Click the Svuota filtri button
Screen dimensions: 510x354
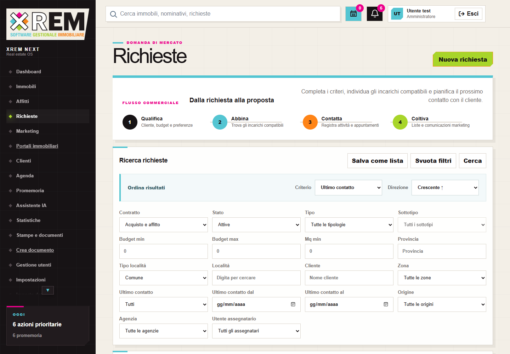click(x=433, y=161)
